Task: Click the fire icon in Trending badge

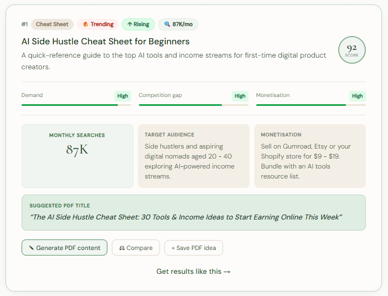Action: [x=85, y=24]
